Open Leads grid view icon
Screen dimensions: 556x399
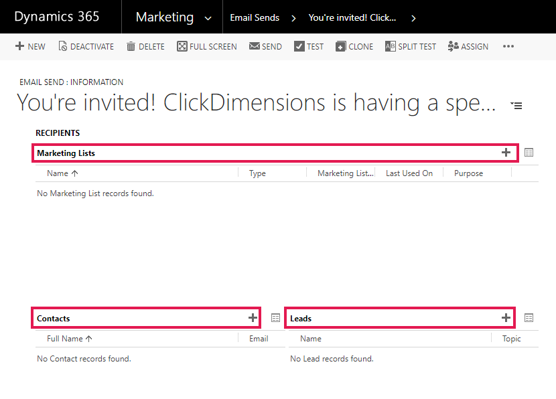[x=529, y=317]
